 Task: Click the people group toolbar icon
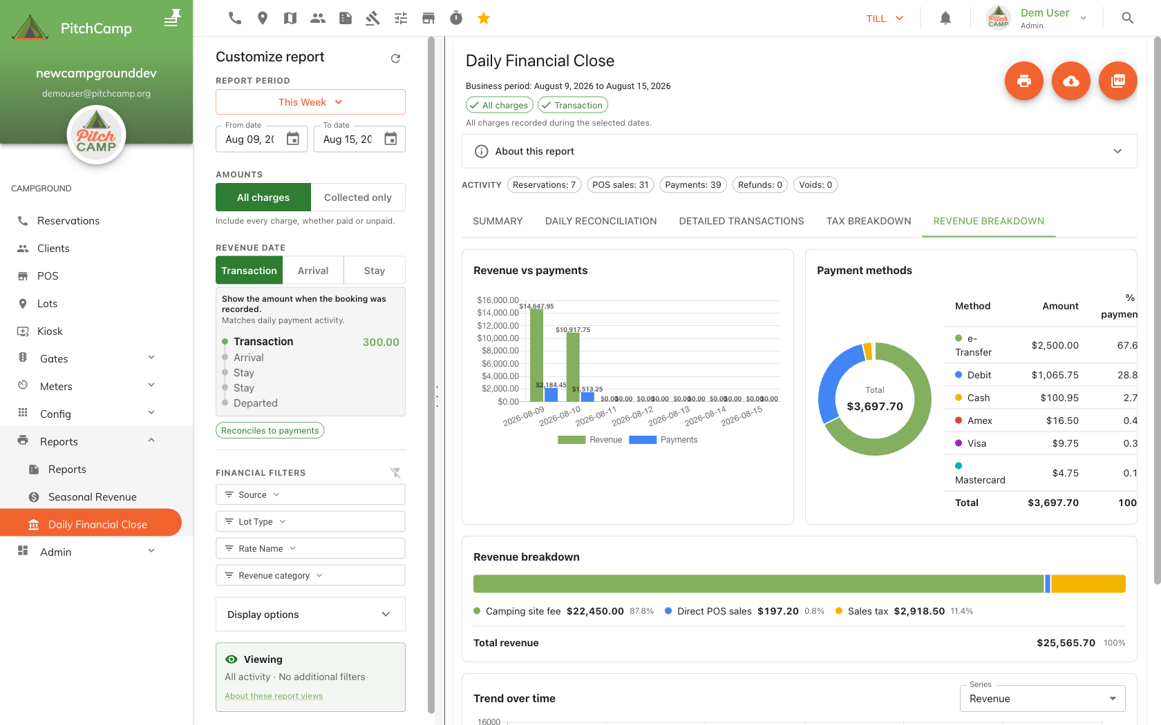[x=318, y=18]
